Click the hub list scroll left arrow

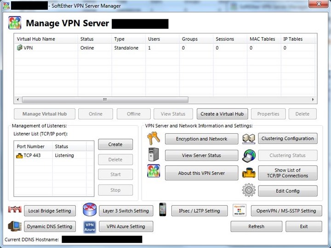pyautogui.click(x=18, y=100)
